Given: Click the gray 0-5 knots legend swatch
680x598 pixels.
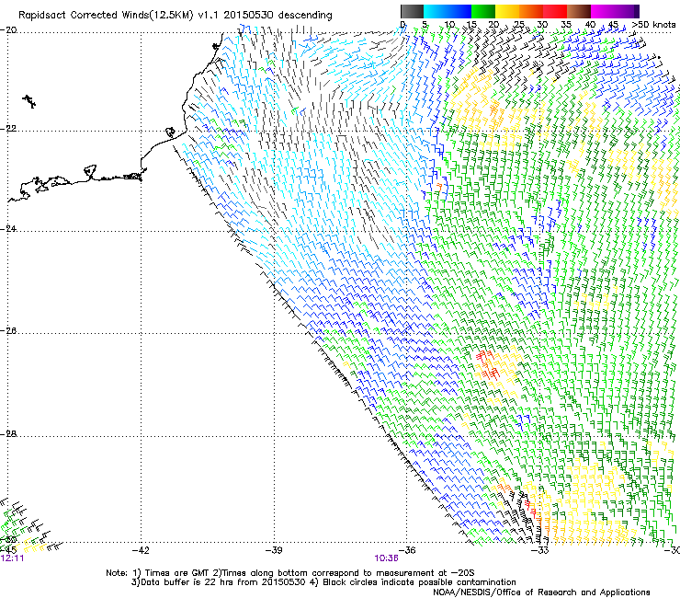Looking at the screenshot, I should [412, 11].
